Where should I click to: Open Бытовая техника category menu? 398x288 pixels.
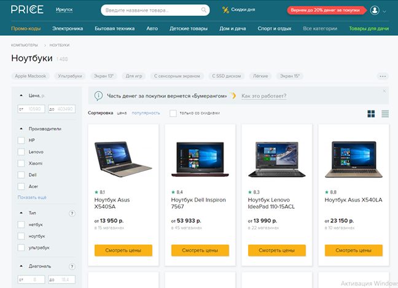115,28
